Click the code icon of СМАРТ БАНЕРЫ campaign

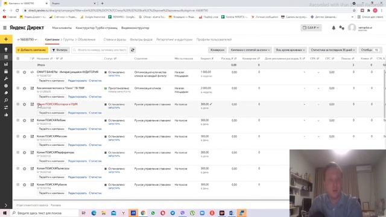coord(32,72)
